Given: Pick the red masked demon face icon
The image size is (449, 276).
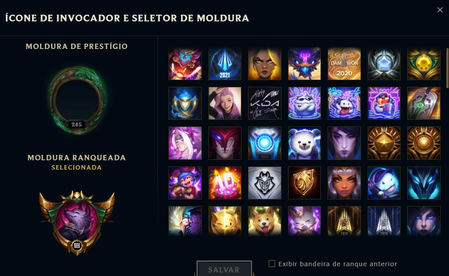Looking at the screenshot, I should 225,143.
